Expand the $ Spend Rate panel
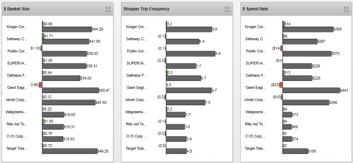 coord(346,9)
